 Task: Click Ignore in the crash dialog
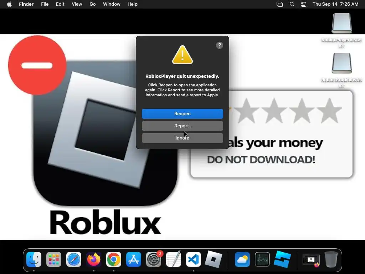pos(182,138)
